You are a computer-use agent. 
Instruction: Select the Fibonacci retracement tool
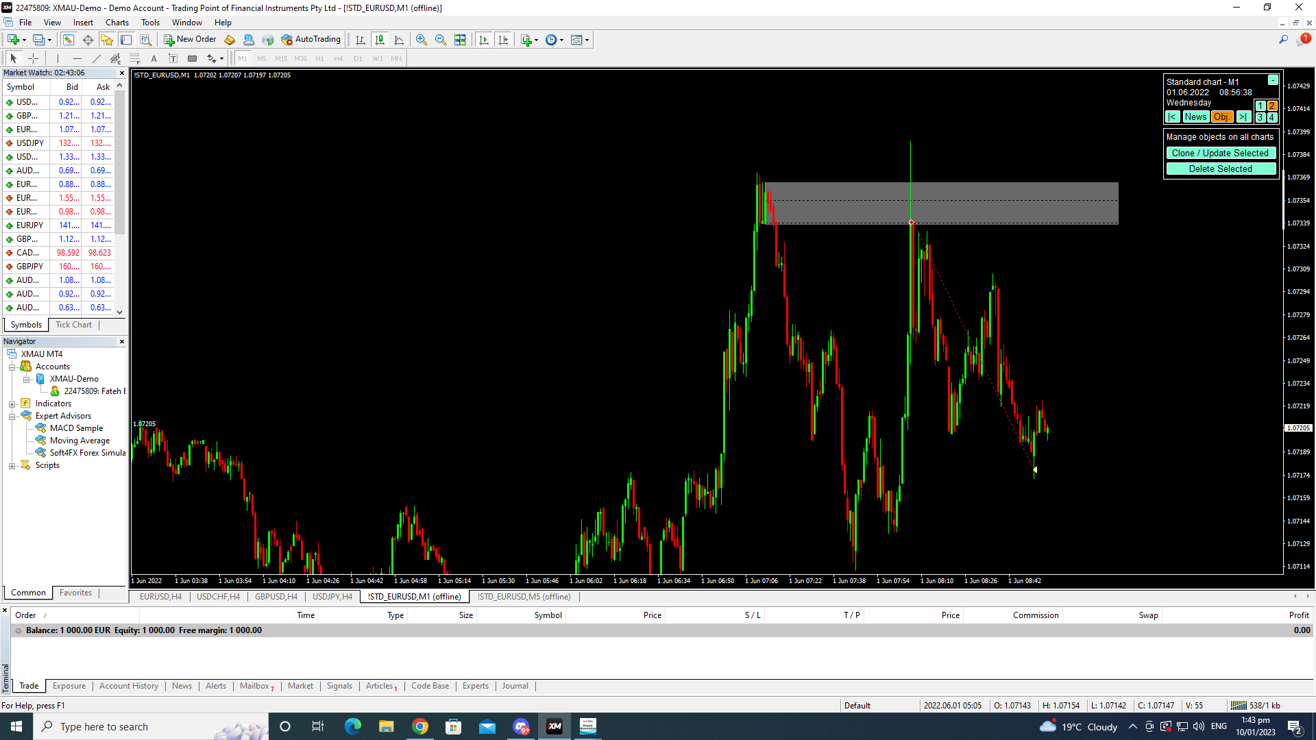click(x=135, y=59)
